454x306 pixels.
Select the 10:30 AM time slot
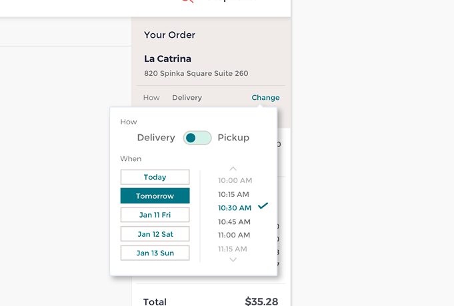tap(235, 208)
